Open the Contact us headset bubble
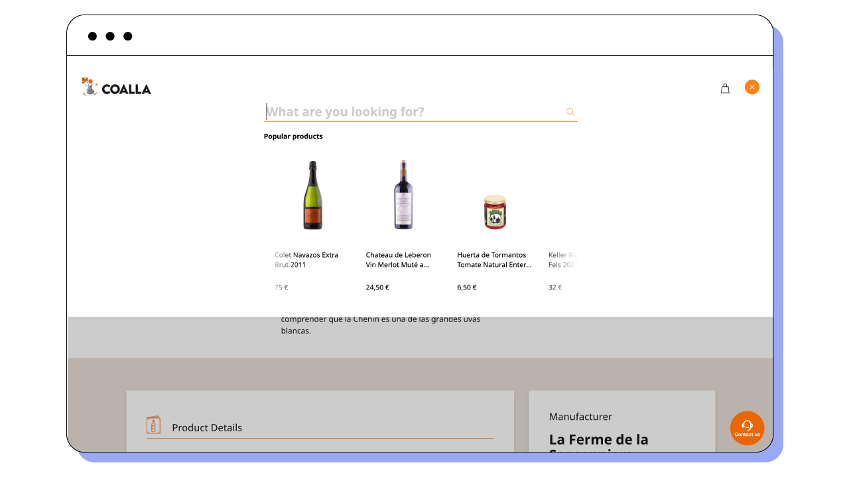 pos(747,428)
